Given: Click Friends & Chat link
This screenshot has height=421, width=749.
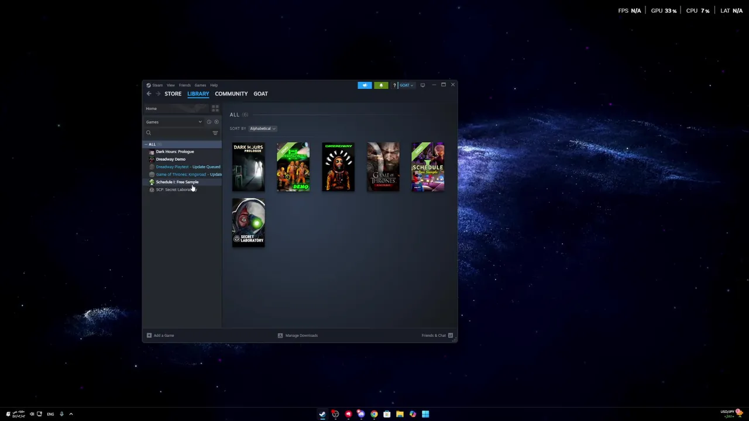Looking at the screenshot, I should pos(434,336).
